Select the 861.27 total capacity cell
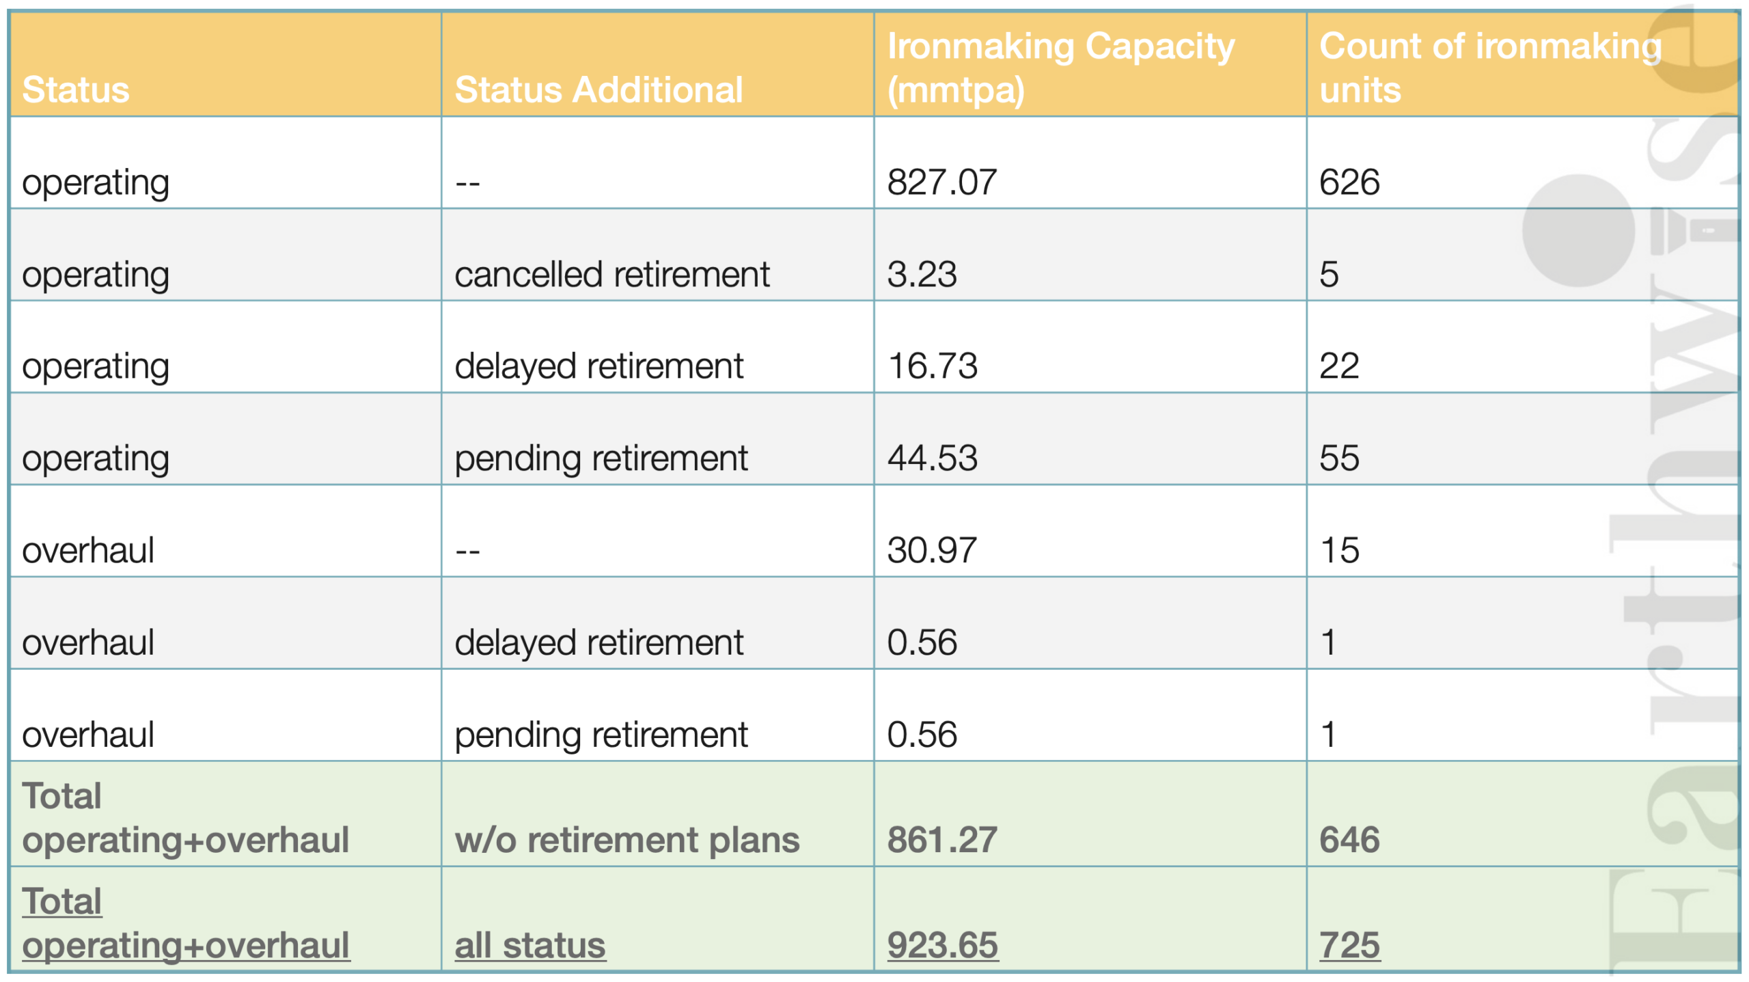The width and height of the screenshot is (1749, 982). point(1090,814)
